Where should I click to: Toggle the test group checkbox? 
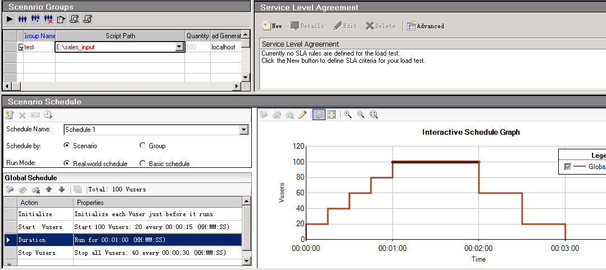click(x=20, y=47)
